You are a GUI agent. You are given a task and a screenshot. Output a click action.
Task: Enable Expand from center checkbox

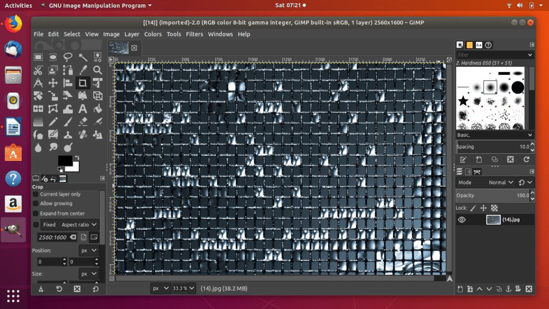36,214
